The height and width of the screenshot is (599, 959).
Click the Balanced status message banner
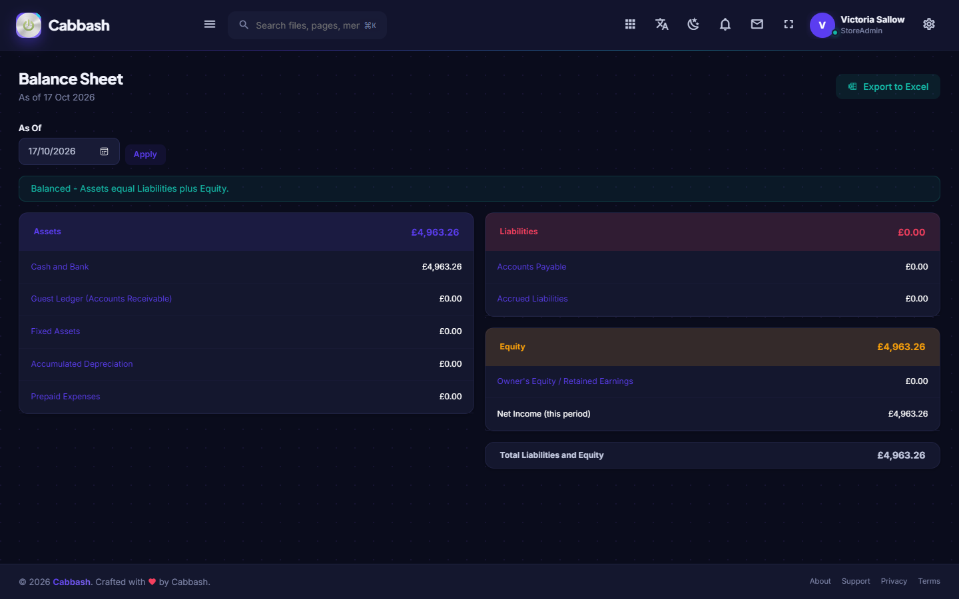coord(479,189)
